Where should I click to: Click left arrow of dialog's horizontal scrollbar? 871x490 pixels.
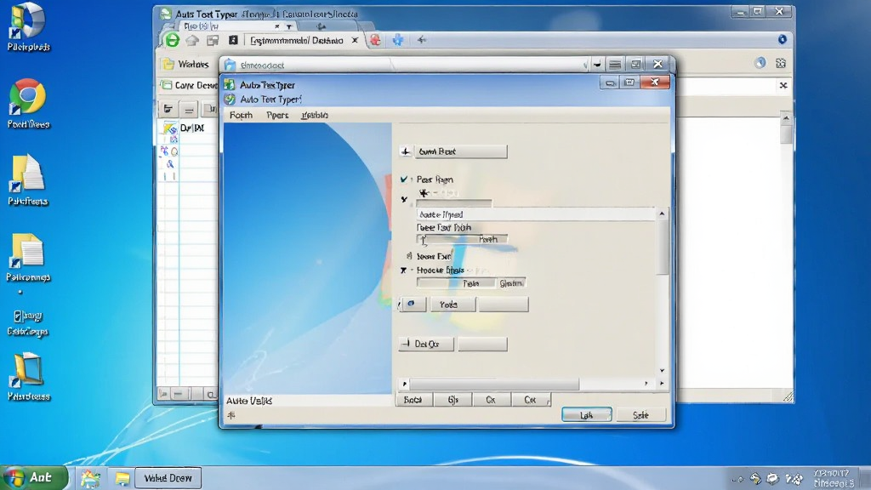click(x=404, y=384)
